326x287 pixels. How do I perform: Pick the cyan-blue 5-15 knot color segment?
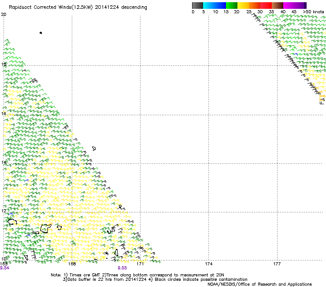[215, 5]
